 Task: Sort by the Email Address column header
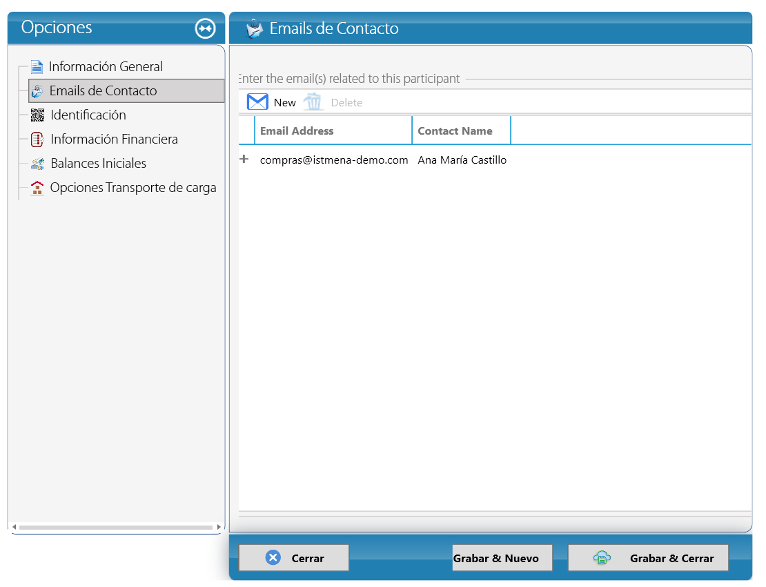[x=333, y=131]
